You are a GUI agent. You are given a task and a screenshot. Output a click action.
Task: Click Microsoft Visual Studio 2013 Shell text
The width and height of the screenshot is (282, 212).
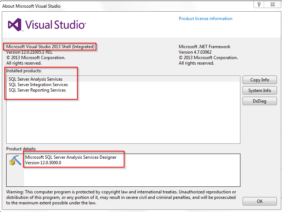pos(50,47)
